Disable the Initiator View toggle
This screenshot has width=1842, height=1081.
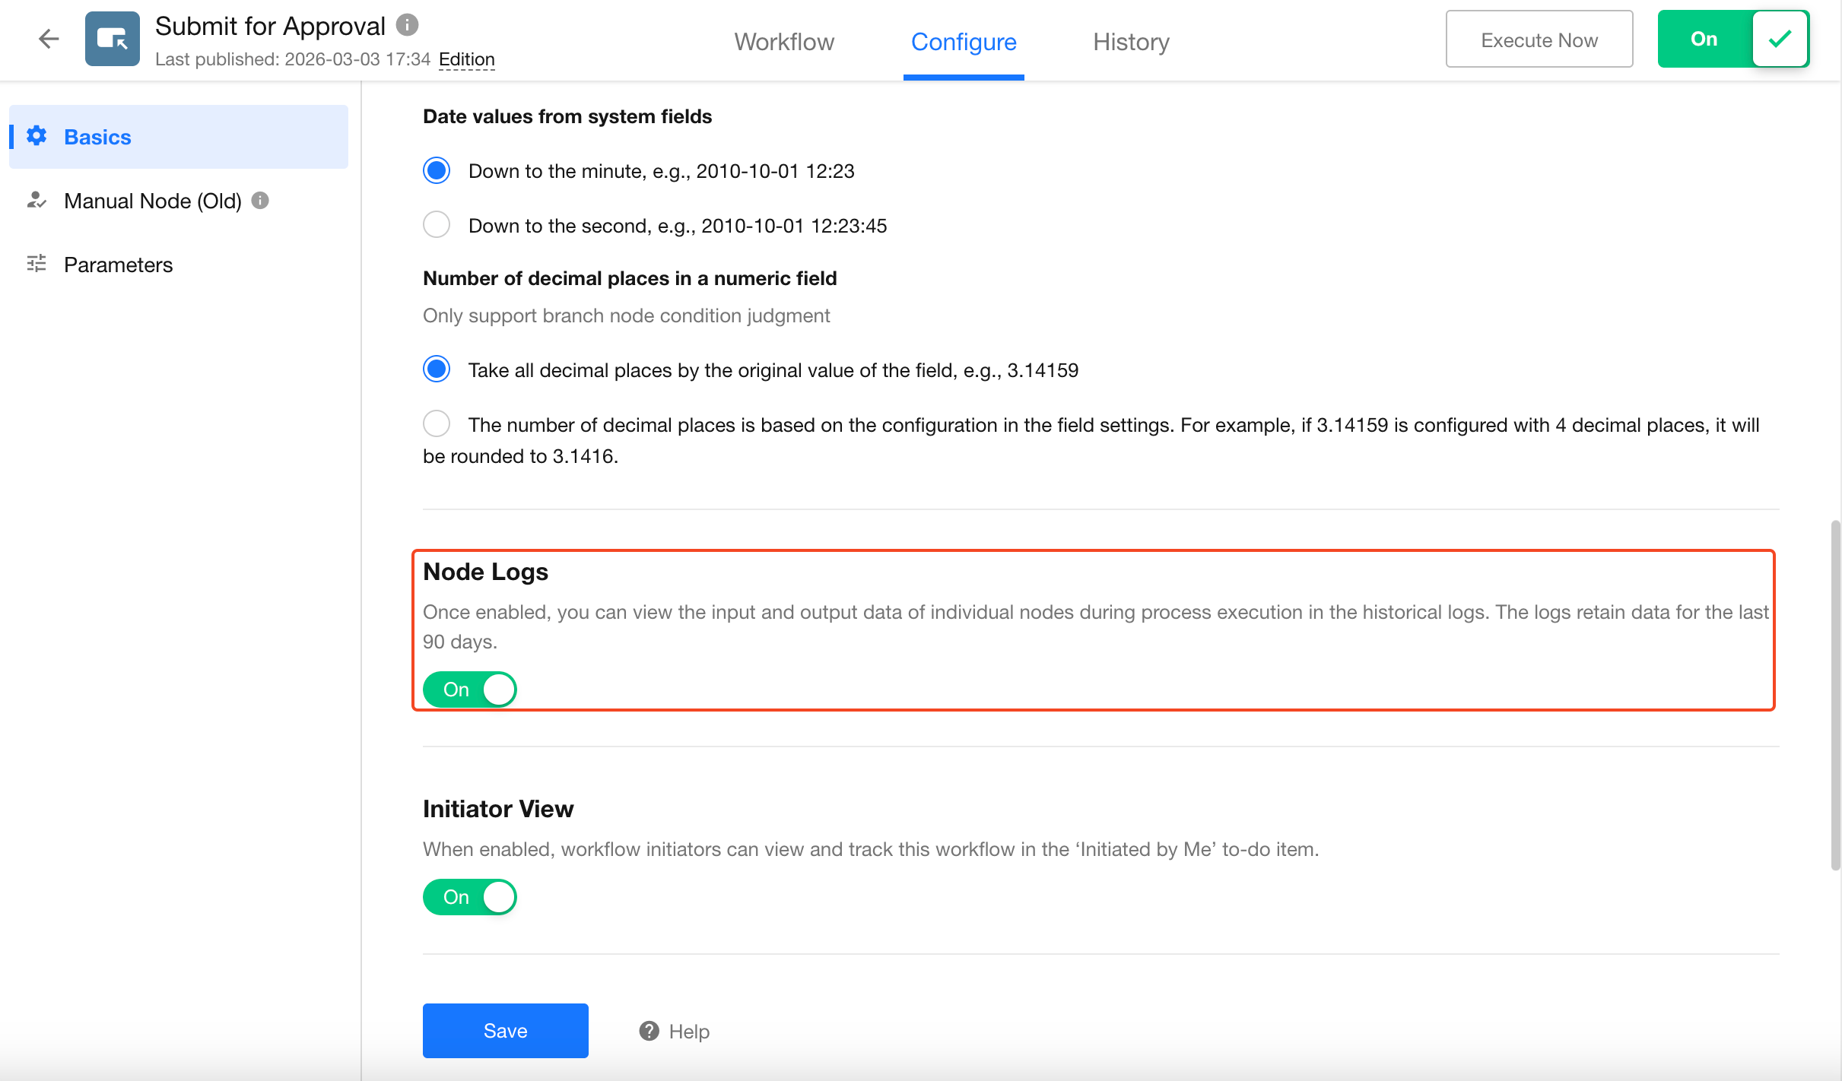coord(470,897)
